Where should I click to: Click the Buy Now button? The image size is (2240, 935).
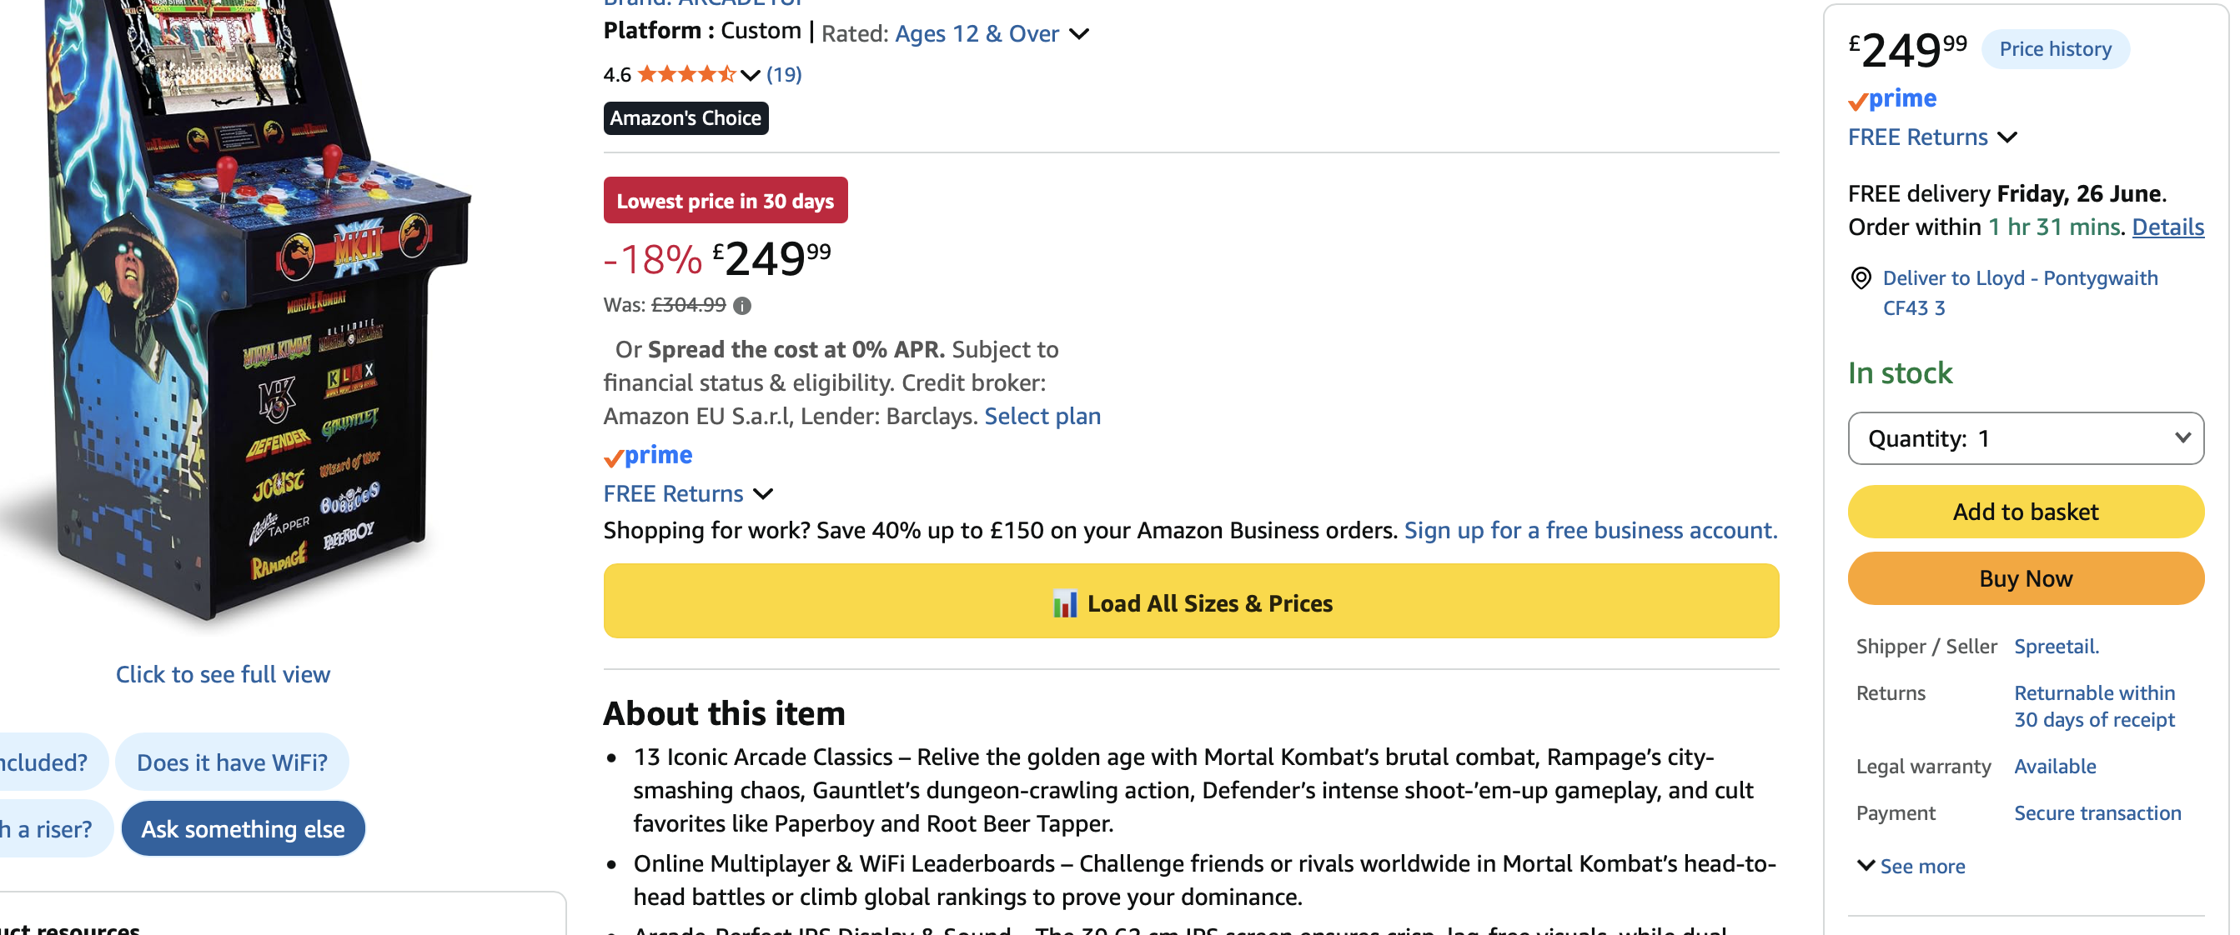pyautogui.click(x=2025, y=578)
